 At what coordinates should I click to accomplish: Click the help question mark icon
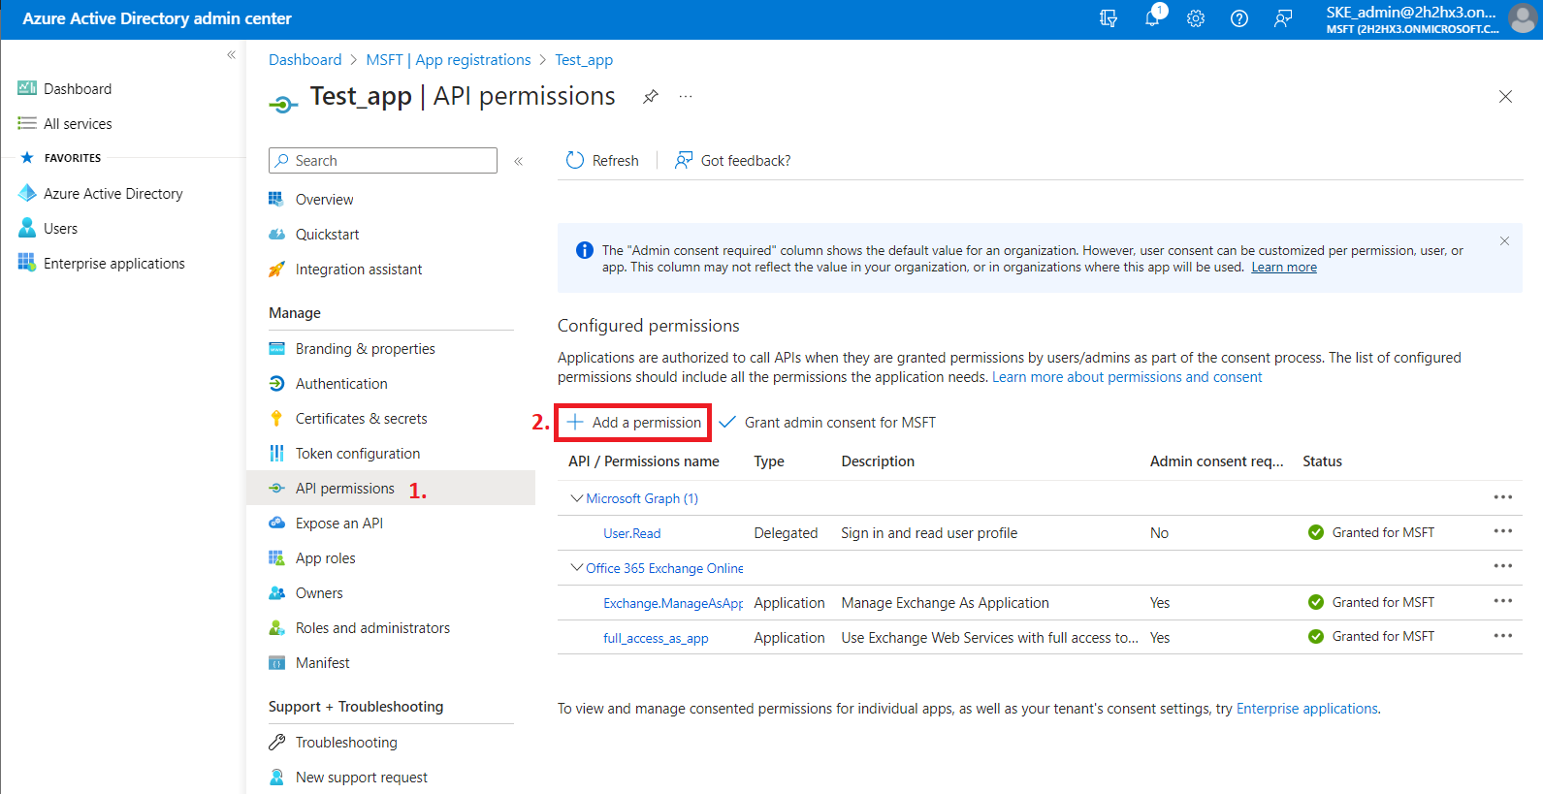click(1239, 18)
